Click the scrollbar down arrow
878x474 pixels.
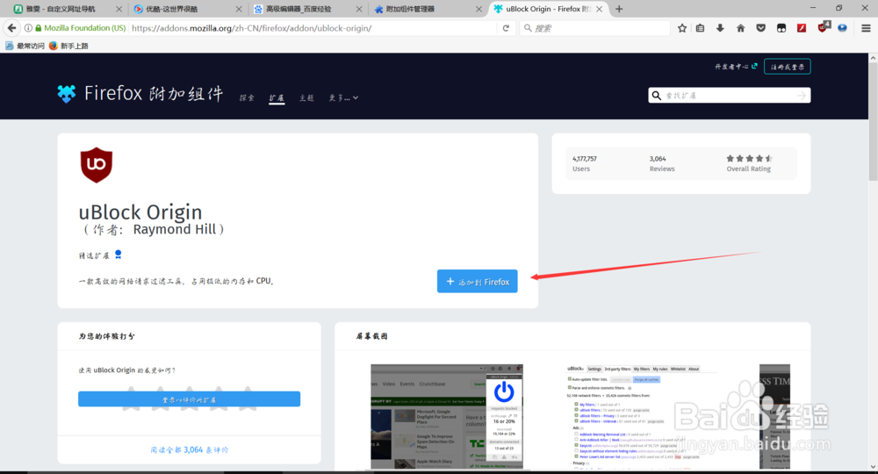(x=873, y=467)
